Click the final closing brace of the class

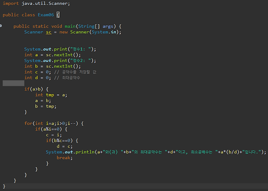pos(4,186)
